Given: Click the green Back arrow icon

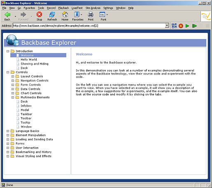Looking at the screenshot, I should coord(7,14).
